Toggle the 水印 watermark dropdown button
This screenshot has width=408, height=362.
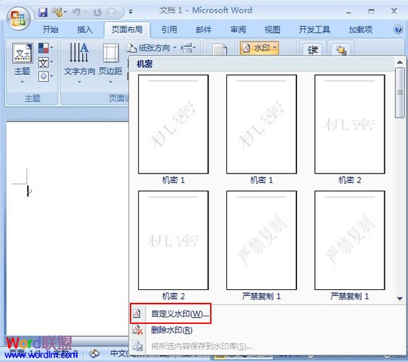(x=259, y=48)
